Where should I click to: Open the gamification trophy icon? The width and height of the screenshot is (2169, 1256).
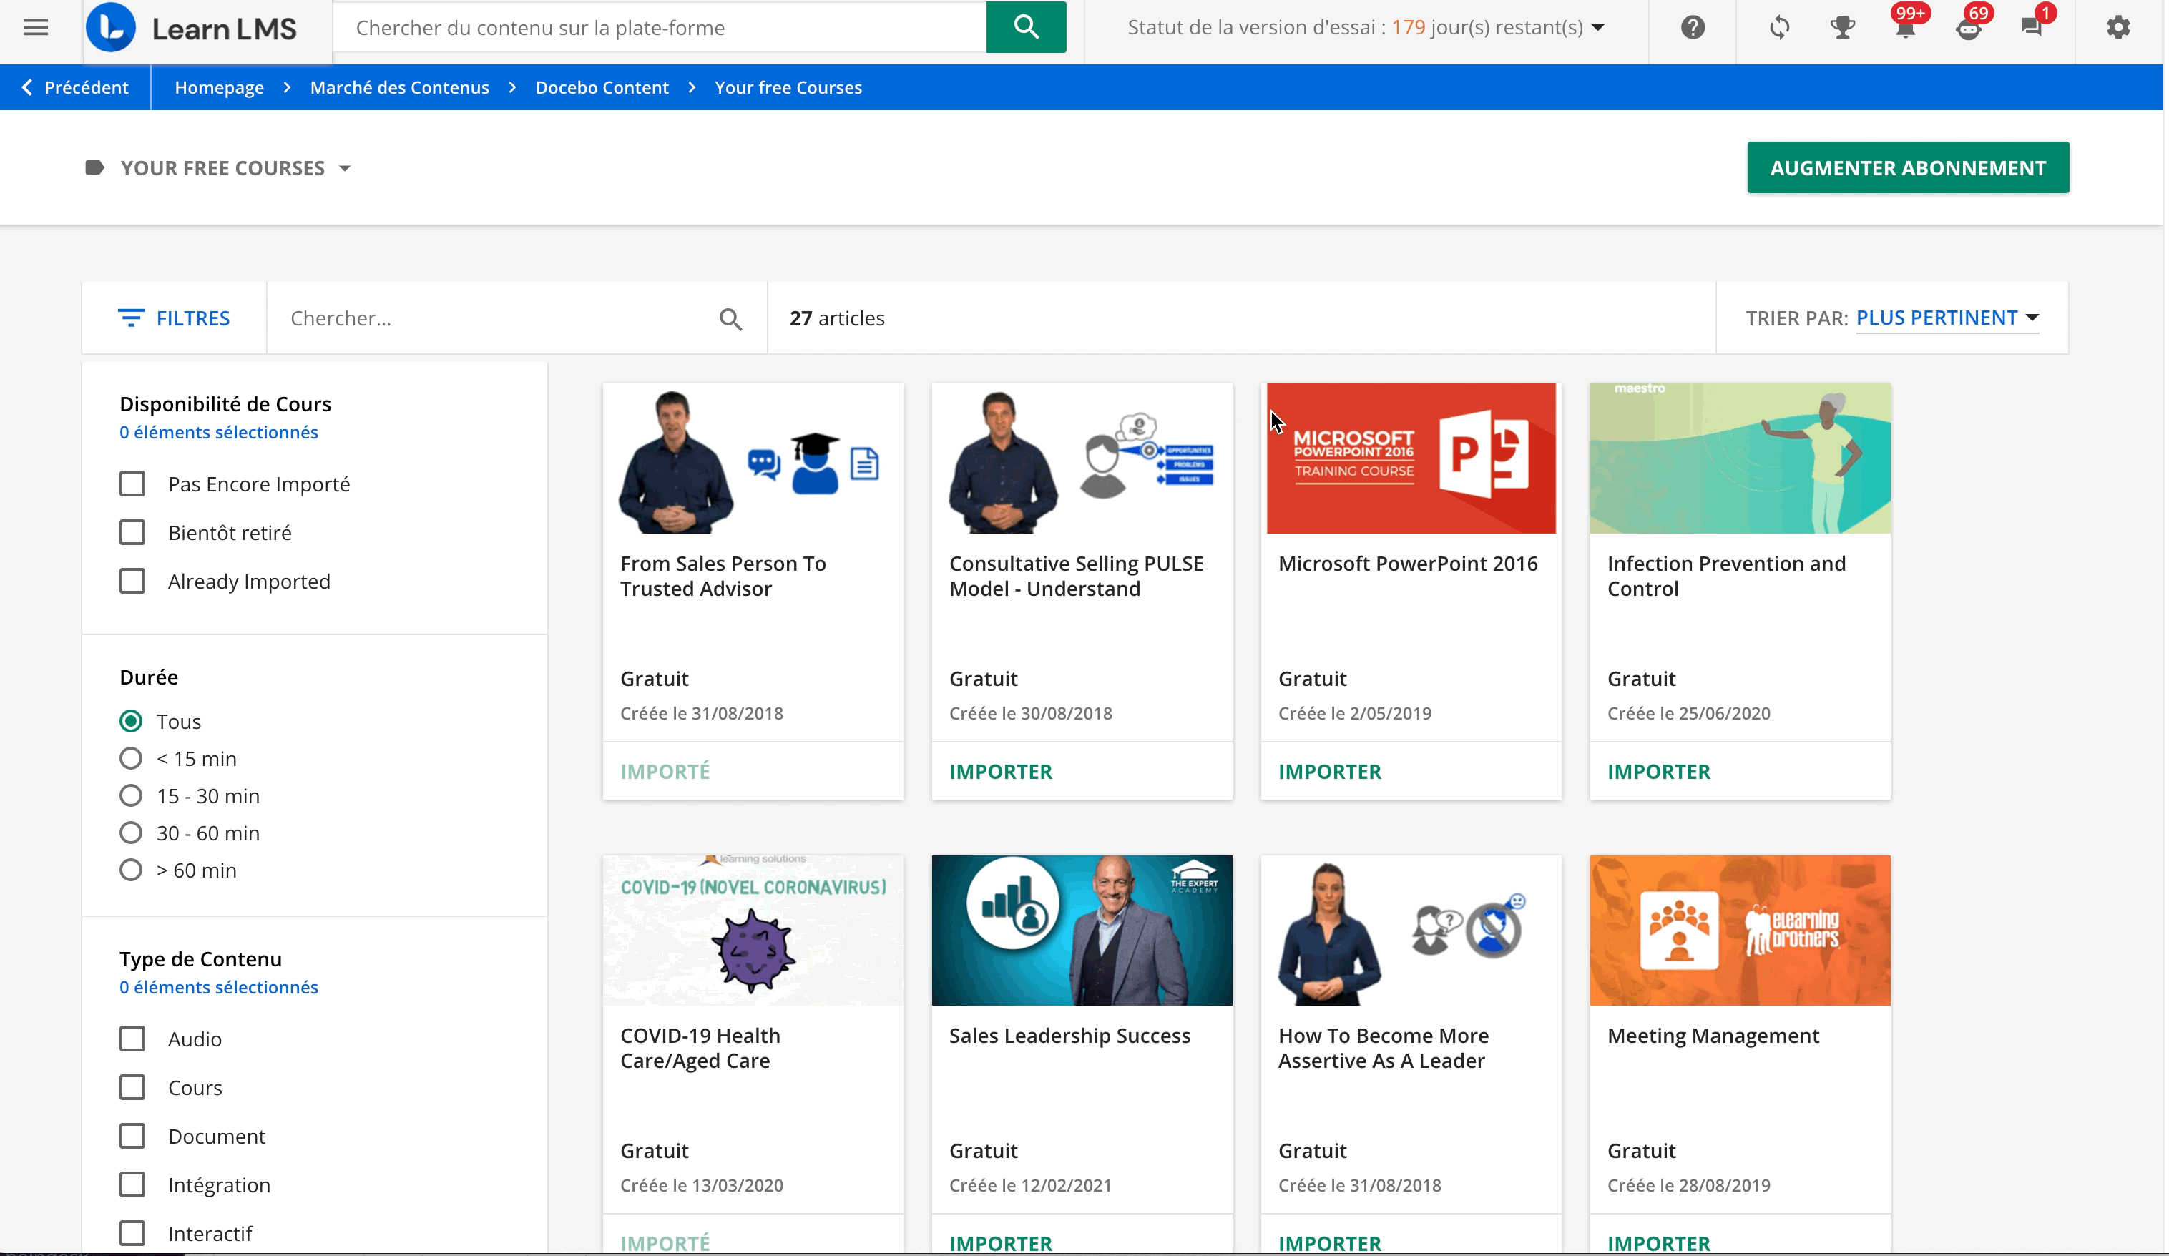coord(1842,28)
